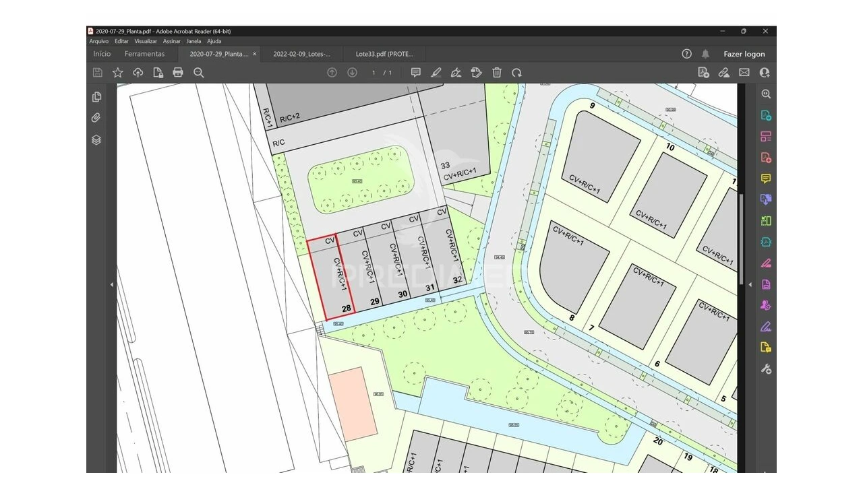Screen dimensions: 863x485
Task: Expand the left navigation pane arrow
Action: tap(112, 285)
